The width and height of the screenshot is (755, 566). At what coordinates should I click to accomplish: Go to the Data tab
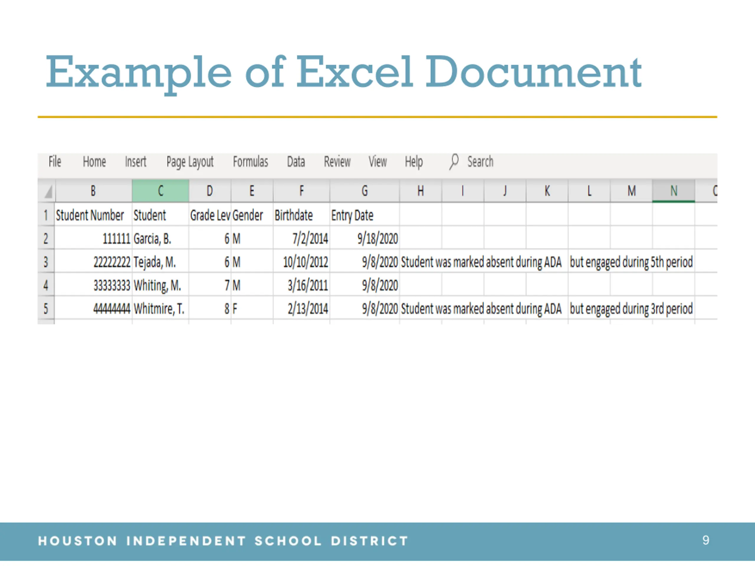(296, 162)
